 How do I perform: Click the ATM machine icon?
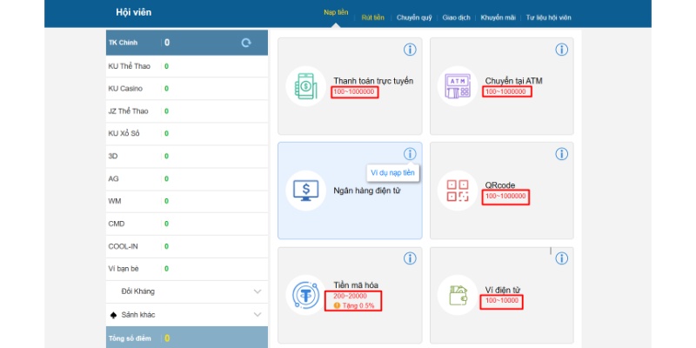[458, 85]
